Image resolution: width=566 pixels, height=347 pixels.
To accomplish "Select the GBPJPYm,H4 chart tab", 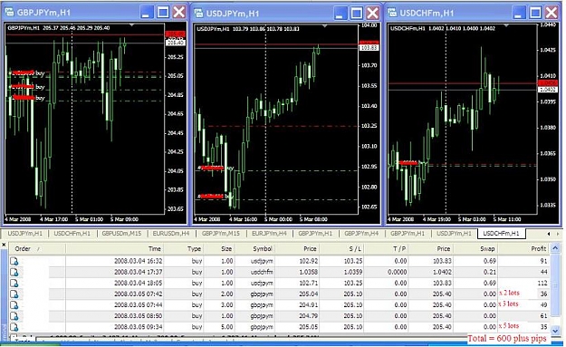I will (x=361, y=234).
